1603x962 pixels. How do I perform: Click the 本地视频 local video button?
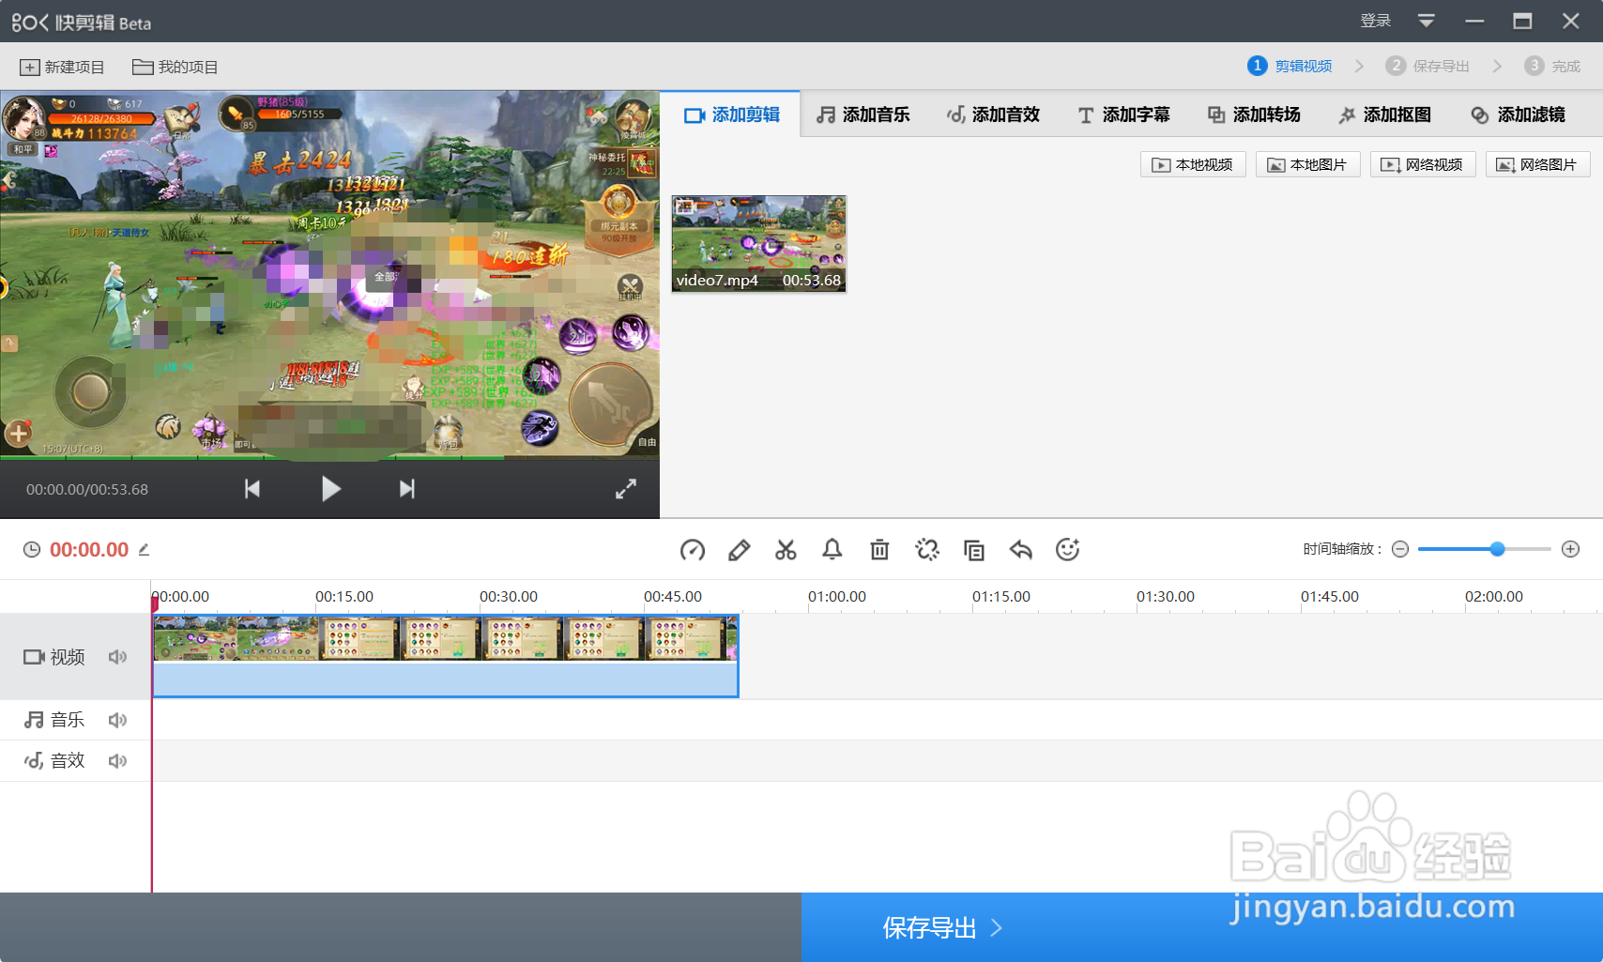coord(1192,163)
